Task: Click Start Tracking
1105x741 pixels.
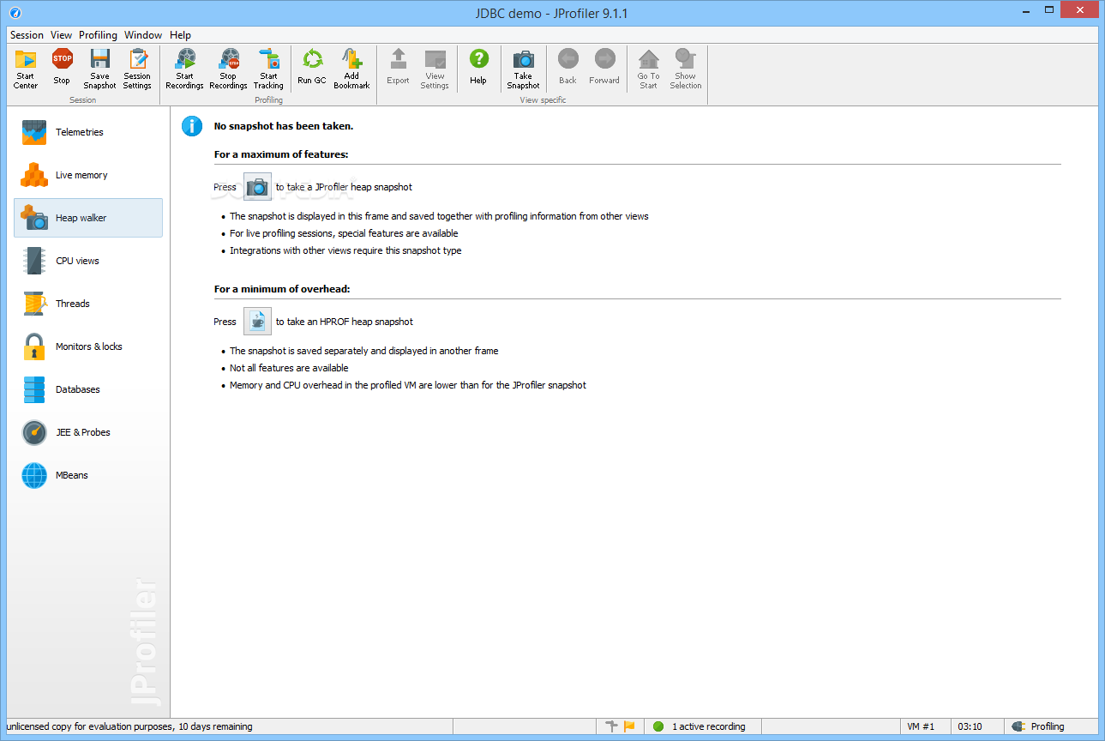Action: (x=268, y=69)
